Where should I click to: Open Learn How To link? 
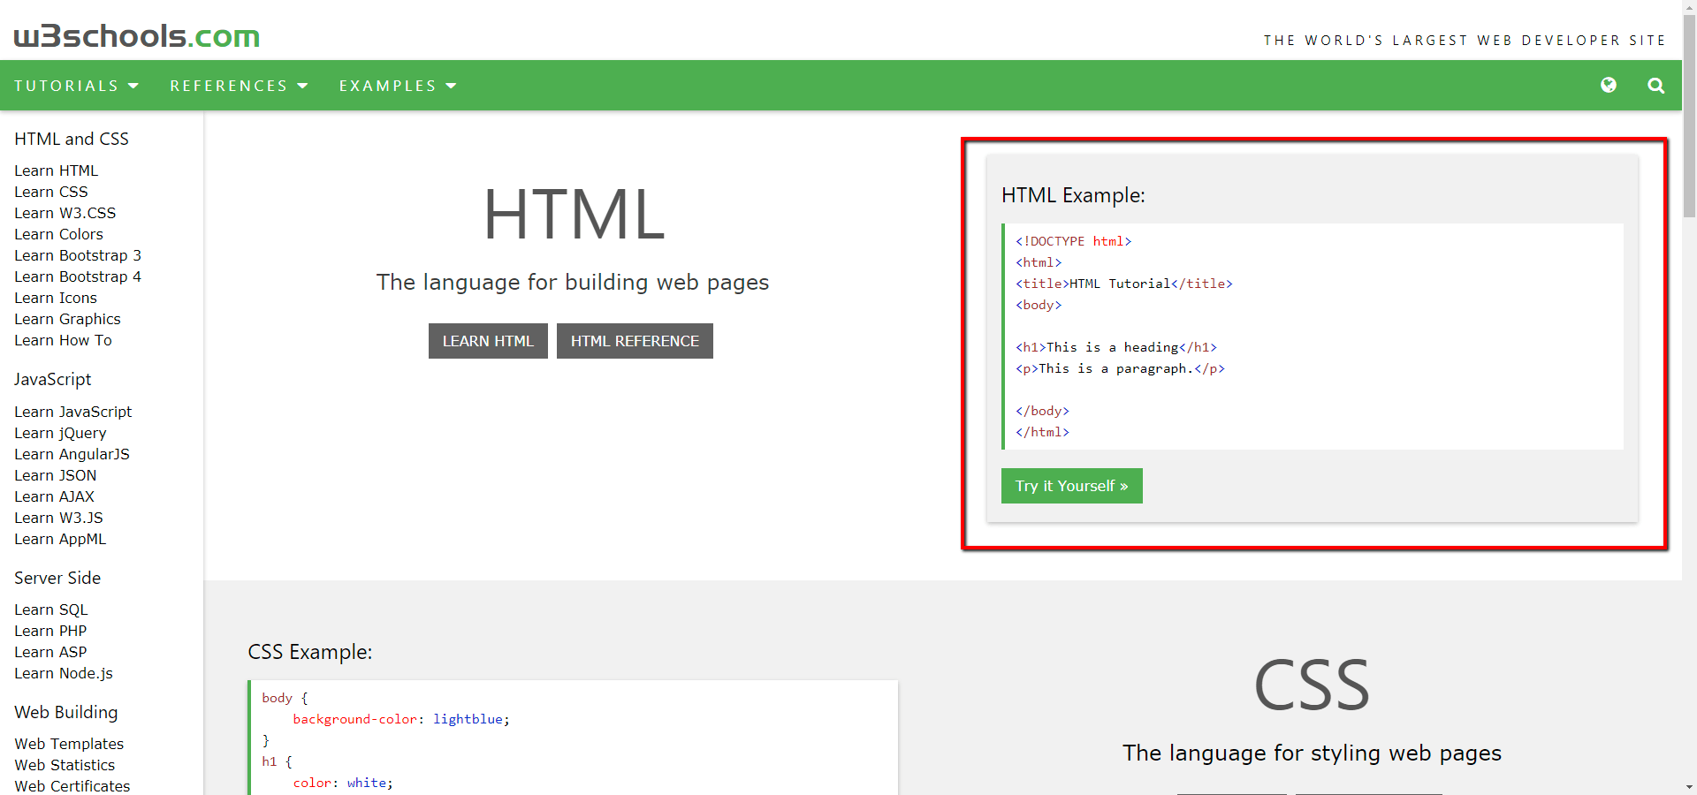click(x=64, y=340)
